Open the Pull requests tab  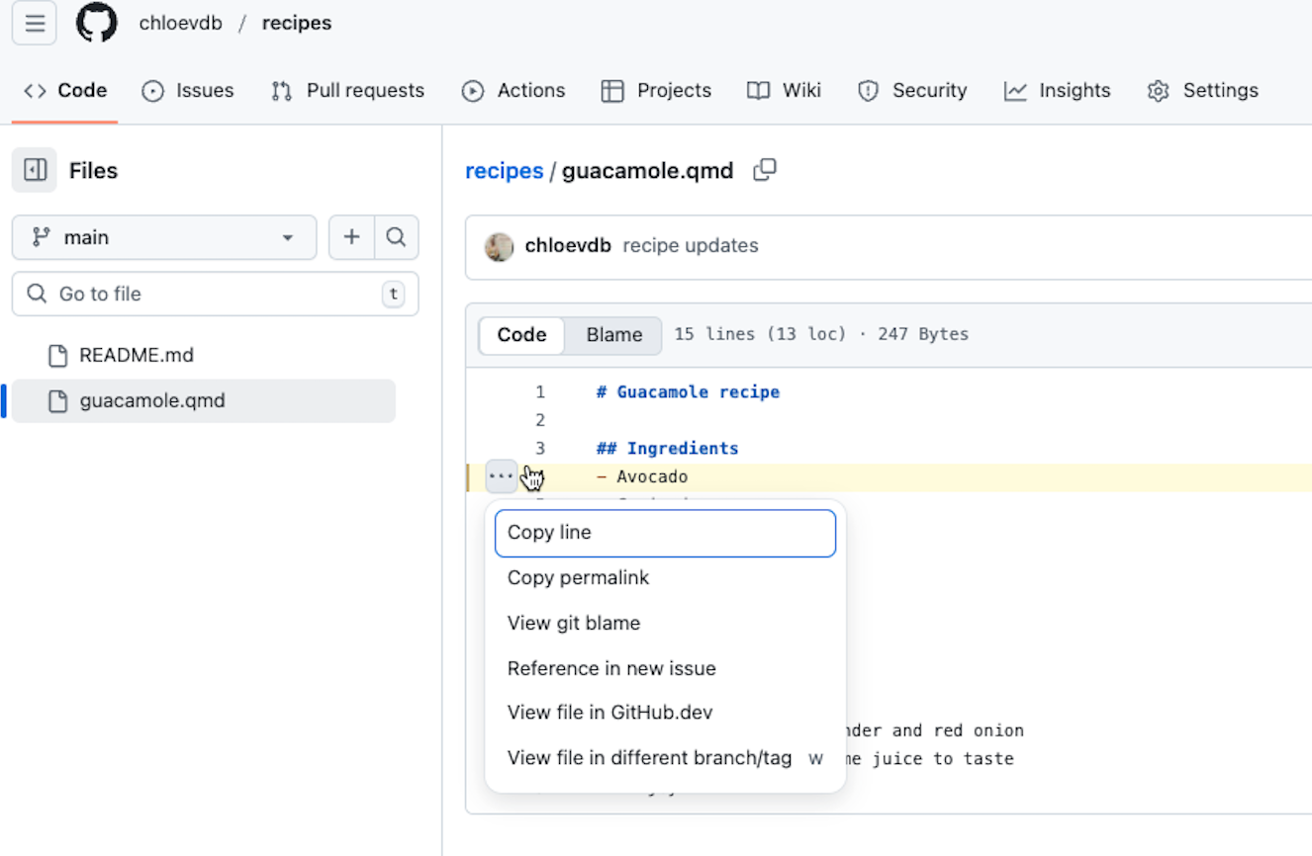coord(347,91)
